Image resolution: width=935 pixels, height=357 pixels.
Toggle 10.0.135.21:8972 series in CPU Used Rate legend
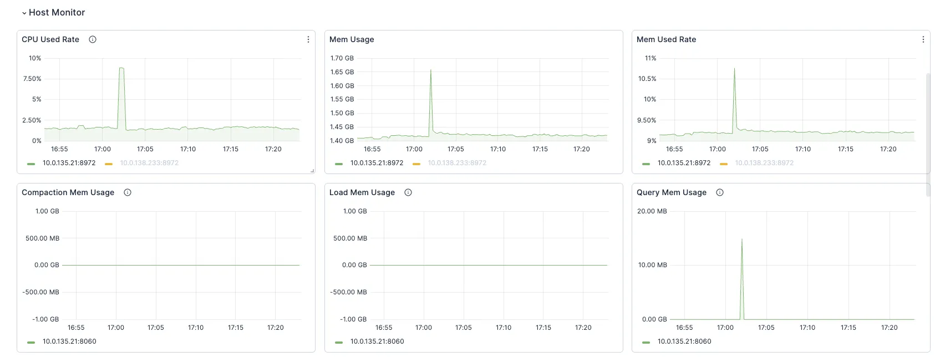69,163
